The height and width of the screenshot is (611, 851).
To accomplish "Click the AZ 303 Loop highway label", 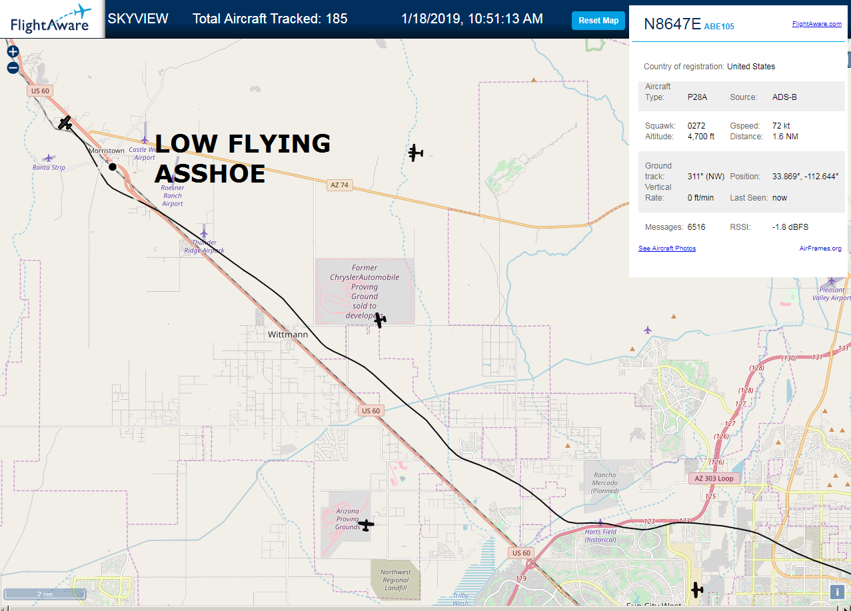I will pyautogui.click(x=714, y=479).
